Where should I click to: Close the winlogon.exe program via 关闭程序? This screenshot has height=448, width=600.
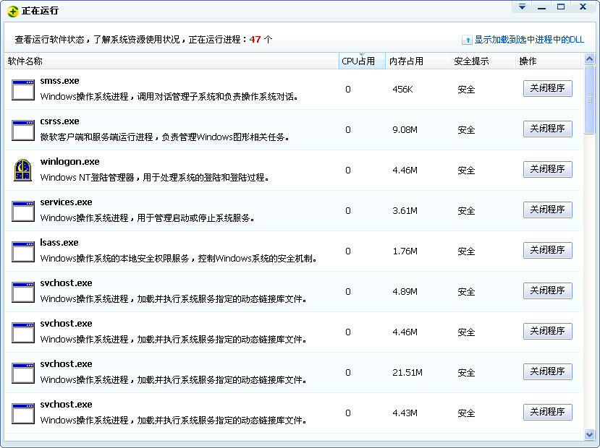[x=547, y=169]
